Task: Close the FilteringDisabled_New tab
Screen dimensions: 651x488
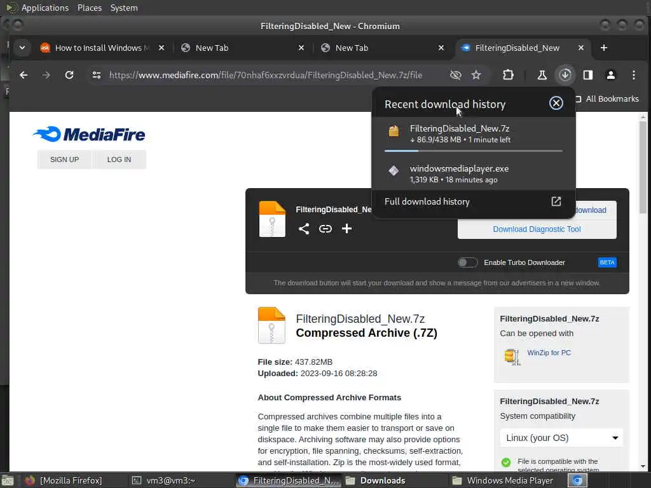Action: pyautogui.click(x=581, y=48)
